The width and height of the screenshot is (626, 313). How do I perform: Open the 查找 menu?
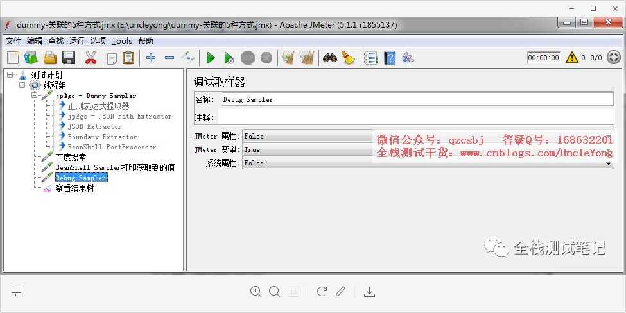[56, 40]
